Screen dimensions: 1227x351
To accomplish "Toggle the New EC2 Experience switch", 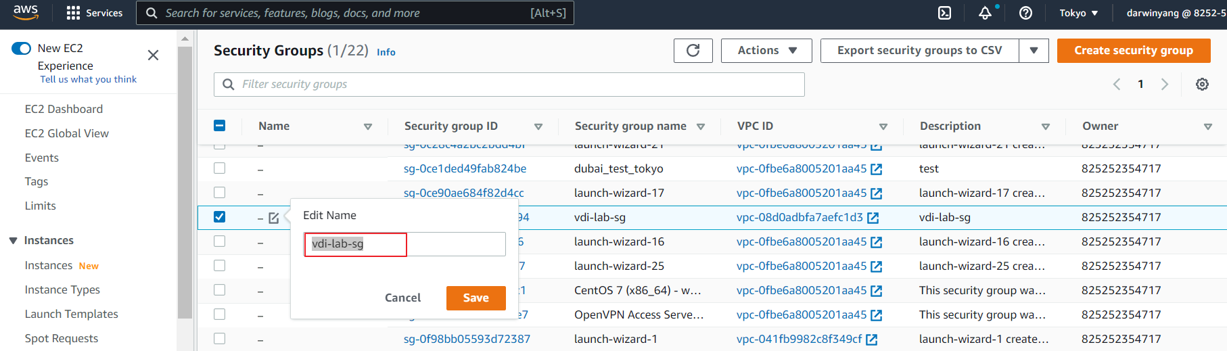I will click(22, 49).
